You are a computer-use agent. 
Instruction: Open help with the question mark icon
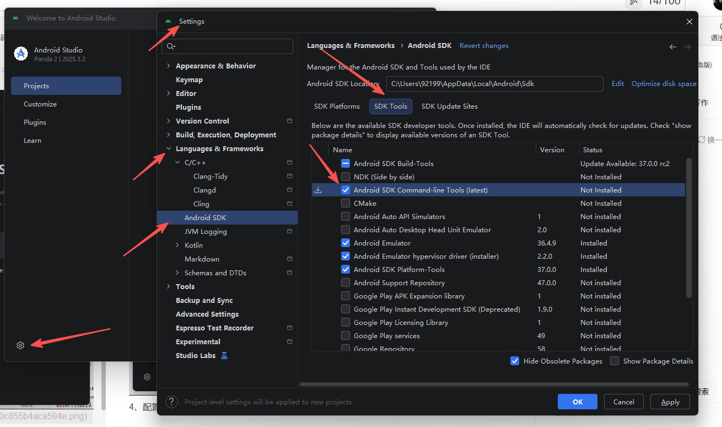[173, 402]
